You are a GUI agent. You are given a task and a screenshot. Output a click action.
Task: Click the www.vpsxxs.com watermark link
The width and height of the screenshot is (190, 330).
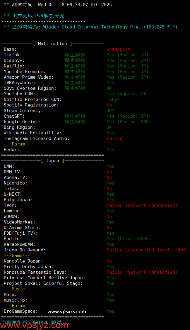67,312
